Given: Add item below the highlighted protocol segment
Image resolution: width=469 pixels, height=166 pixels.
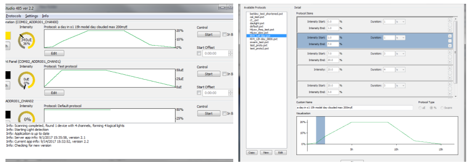Looking at the screenshot, I should 450,46.
